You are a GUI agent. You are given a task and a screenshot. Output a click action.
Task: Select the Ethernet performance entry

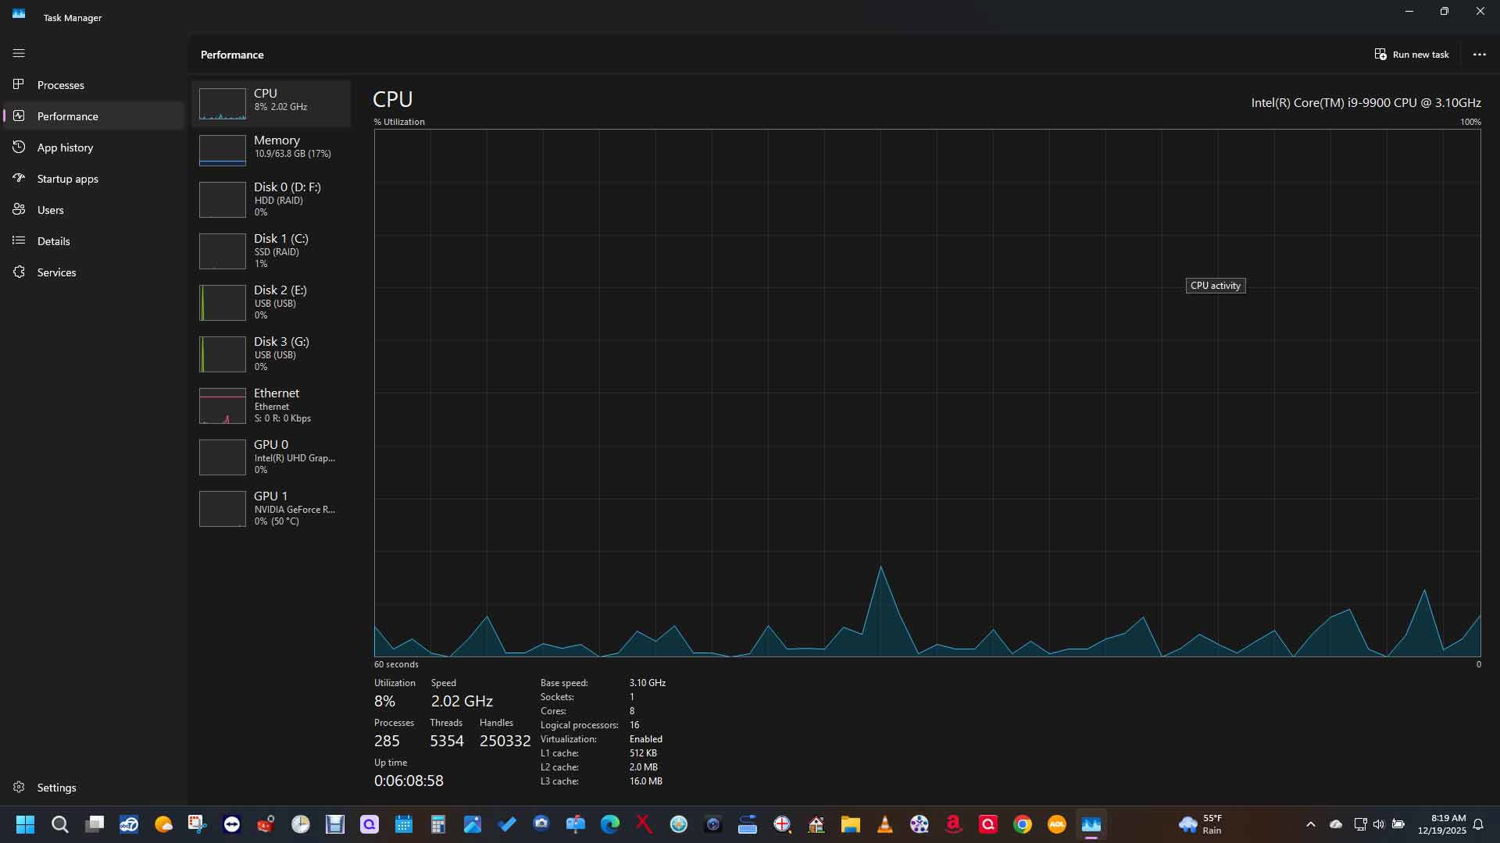pyautogui.click(x=271, y=404)
